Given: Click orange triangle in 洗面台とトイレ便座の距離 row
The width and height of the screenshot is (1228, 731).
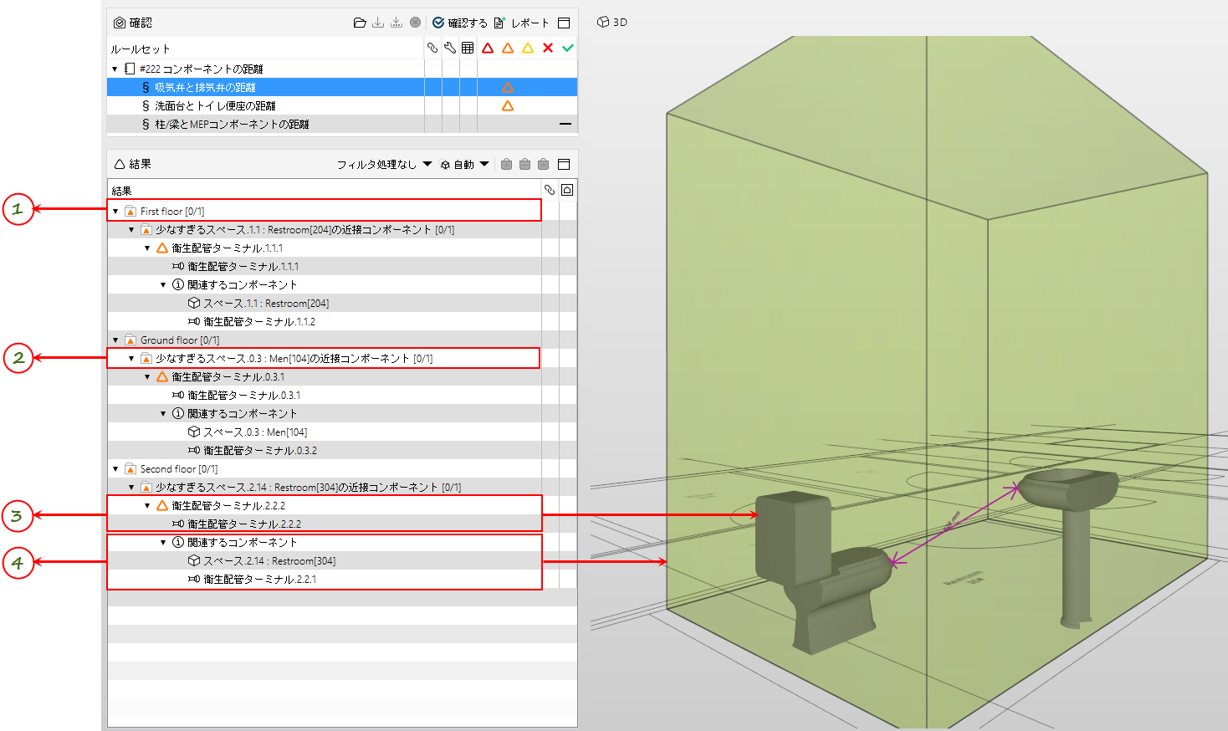Looking at the screenshot, I should (x=508, y=105).
